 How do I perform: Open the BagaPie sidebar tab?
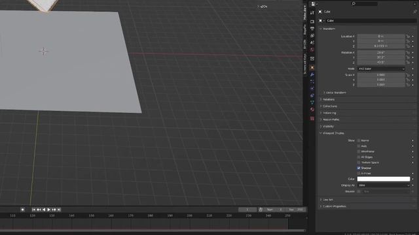[x=305, y=29]
